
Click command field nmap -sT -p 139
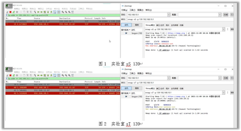point(181,83)
